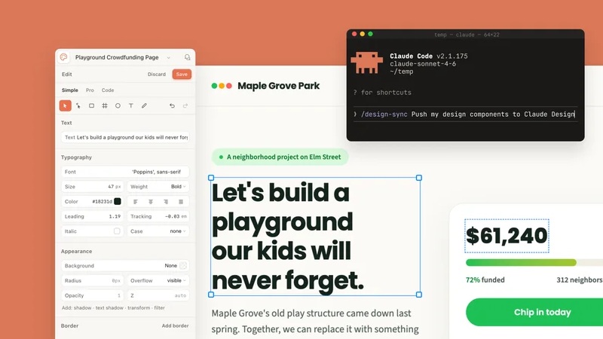Switch to the Code tab

pyautogui.click(x=108, y=90)
